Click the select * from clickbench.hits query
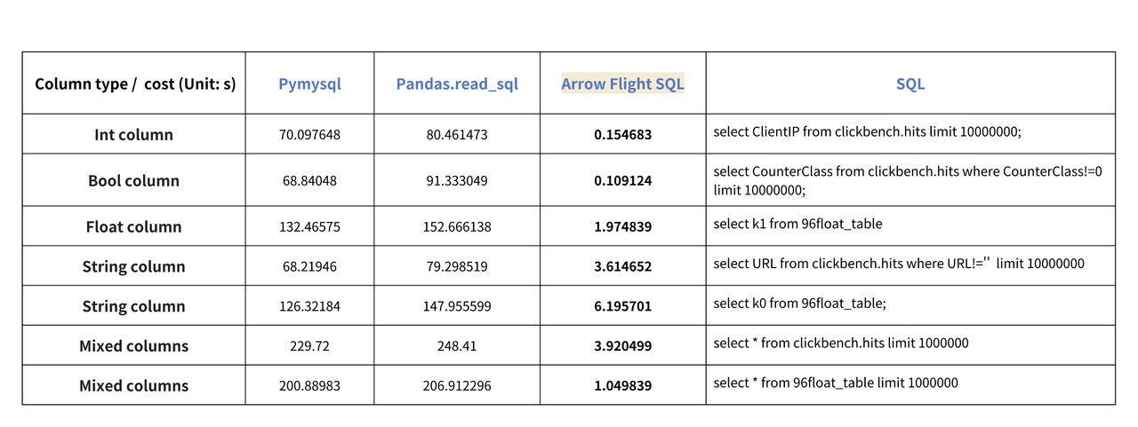This screenshot has width=1138, height=427. tap(840, 343)
